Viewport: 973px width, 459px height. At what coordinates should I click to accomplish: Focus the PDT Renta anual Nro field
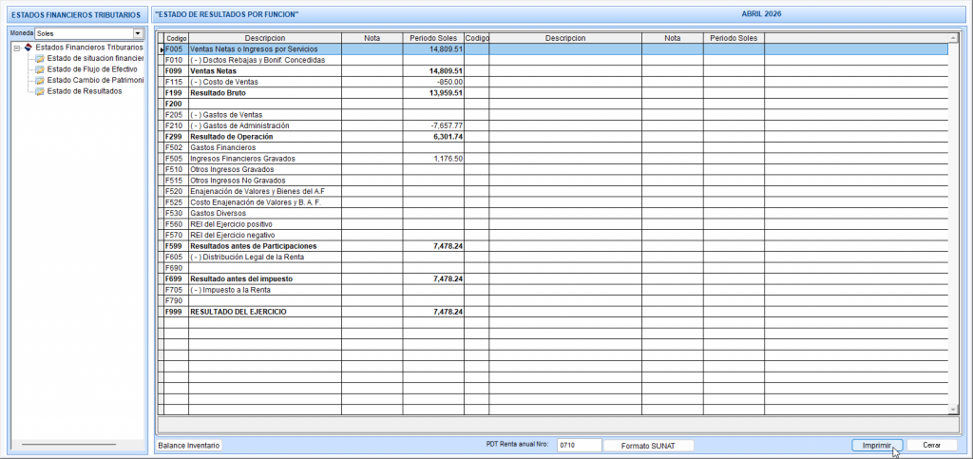(x=580, y=446)
